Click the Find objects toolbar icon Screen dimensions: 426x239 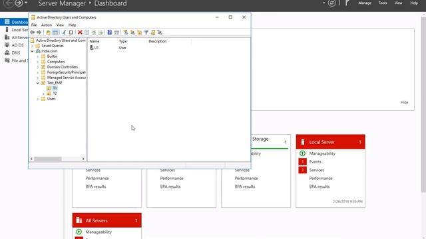(x=153, y=33)
